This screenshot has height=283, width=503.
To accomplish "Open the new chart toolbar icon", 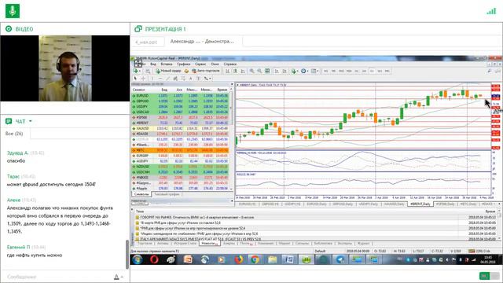I will coord(135,71).
